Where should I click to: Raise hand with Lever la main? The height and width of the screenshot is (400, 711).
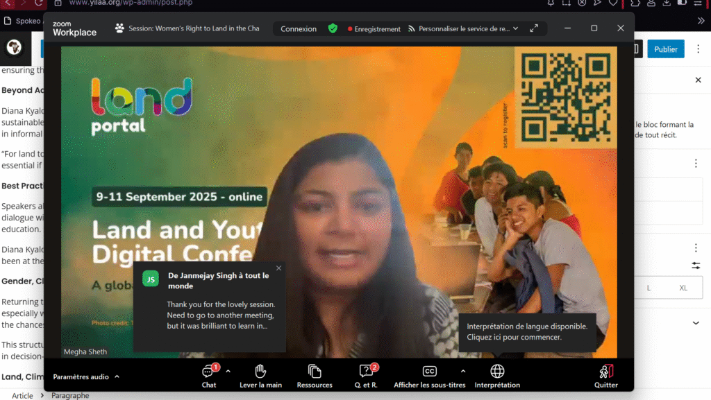click(260, 376)
